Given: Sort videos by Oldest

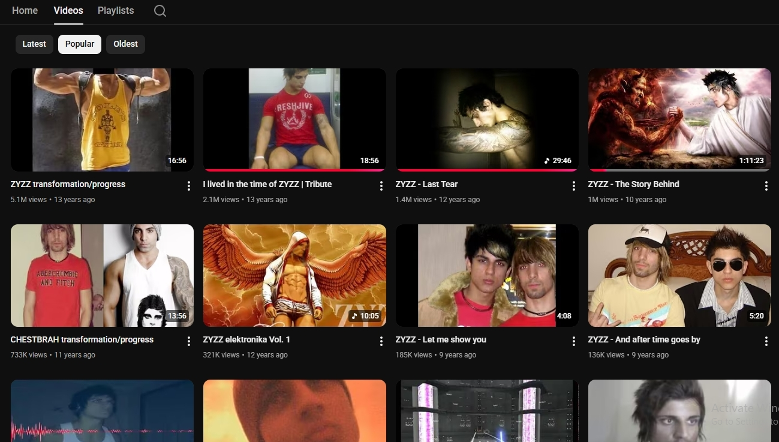Looking at the screenshot, I should point(125,44).
